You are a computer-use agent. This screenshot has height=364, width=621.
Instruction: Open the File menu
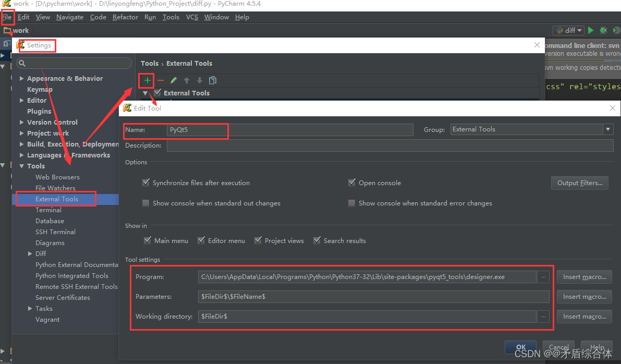(7, 17)
